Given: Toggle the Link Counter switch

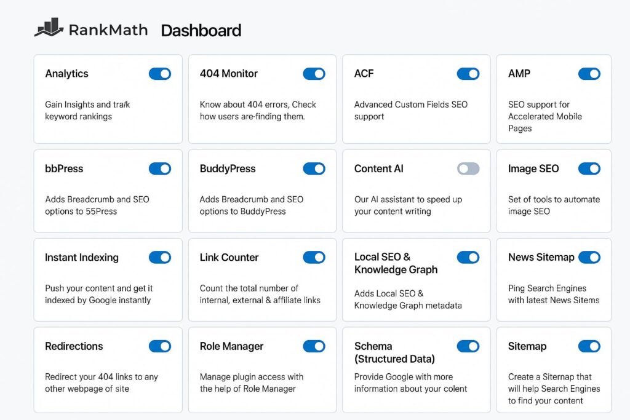Looking at the screenshot, I should point(314,257).
